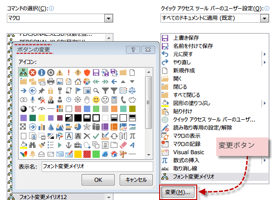Select マクロの記録 list entry
Viewport: 272px width, 200px height.
coord(215,144)
